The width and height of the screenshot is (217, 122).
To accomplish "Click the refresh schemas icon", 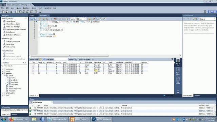I will [x=23, y=63].
